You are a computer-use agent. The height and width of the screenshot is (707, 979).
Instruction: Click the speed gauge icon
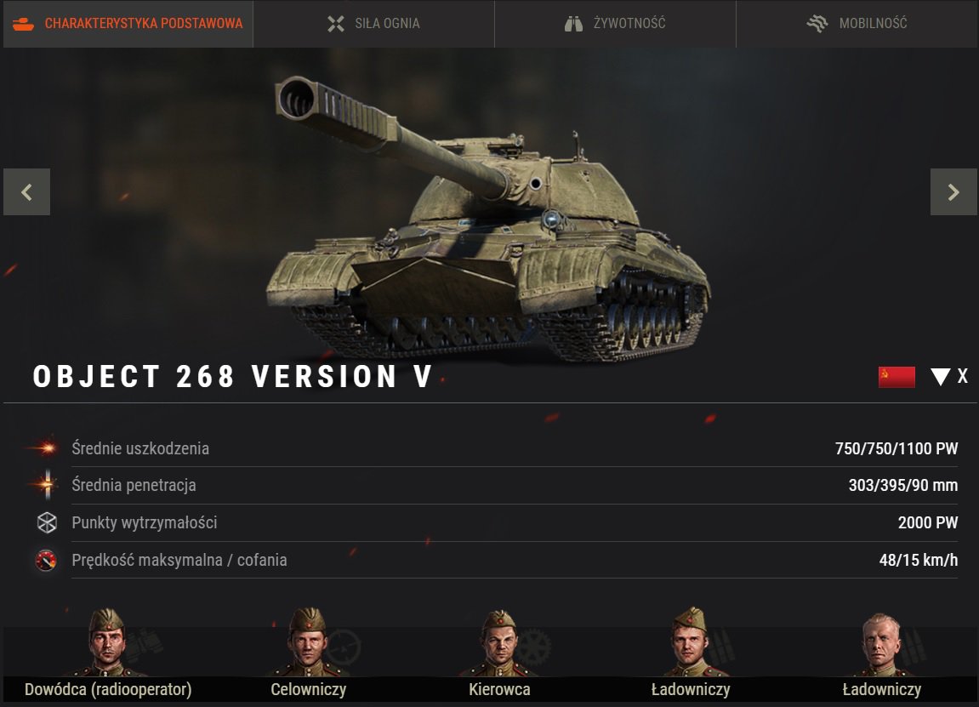(x=46, y=560)
